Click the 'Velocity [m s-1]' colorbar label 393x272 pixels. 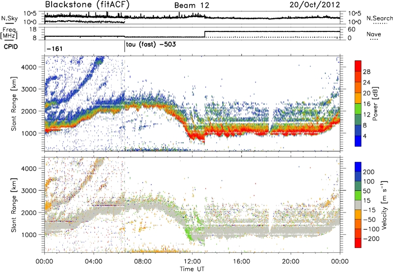coord(384,205)
